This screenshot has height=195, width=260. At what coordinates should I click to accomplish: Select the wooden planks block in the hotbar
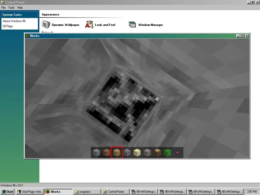click(117, 153)
